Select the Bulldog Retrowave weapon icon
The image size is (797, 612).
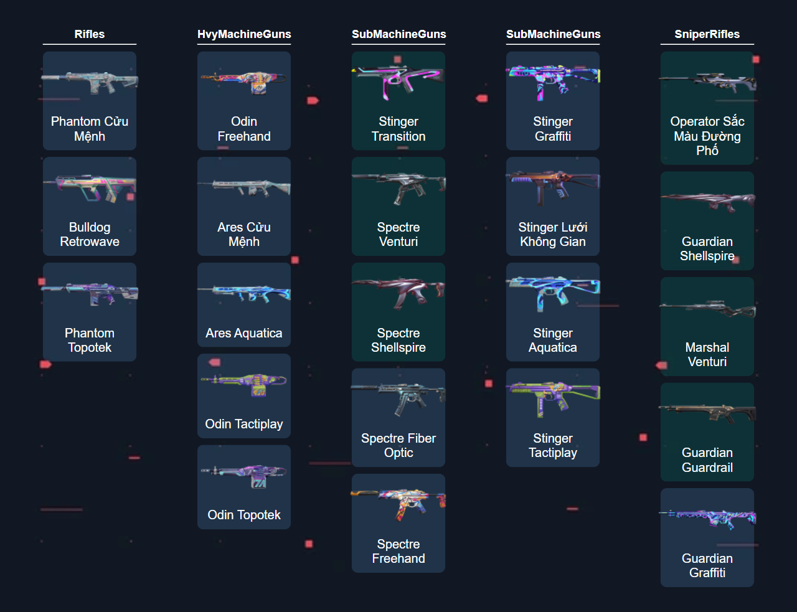click(90, 188)
